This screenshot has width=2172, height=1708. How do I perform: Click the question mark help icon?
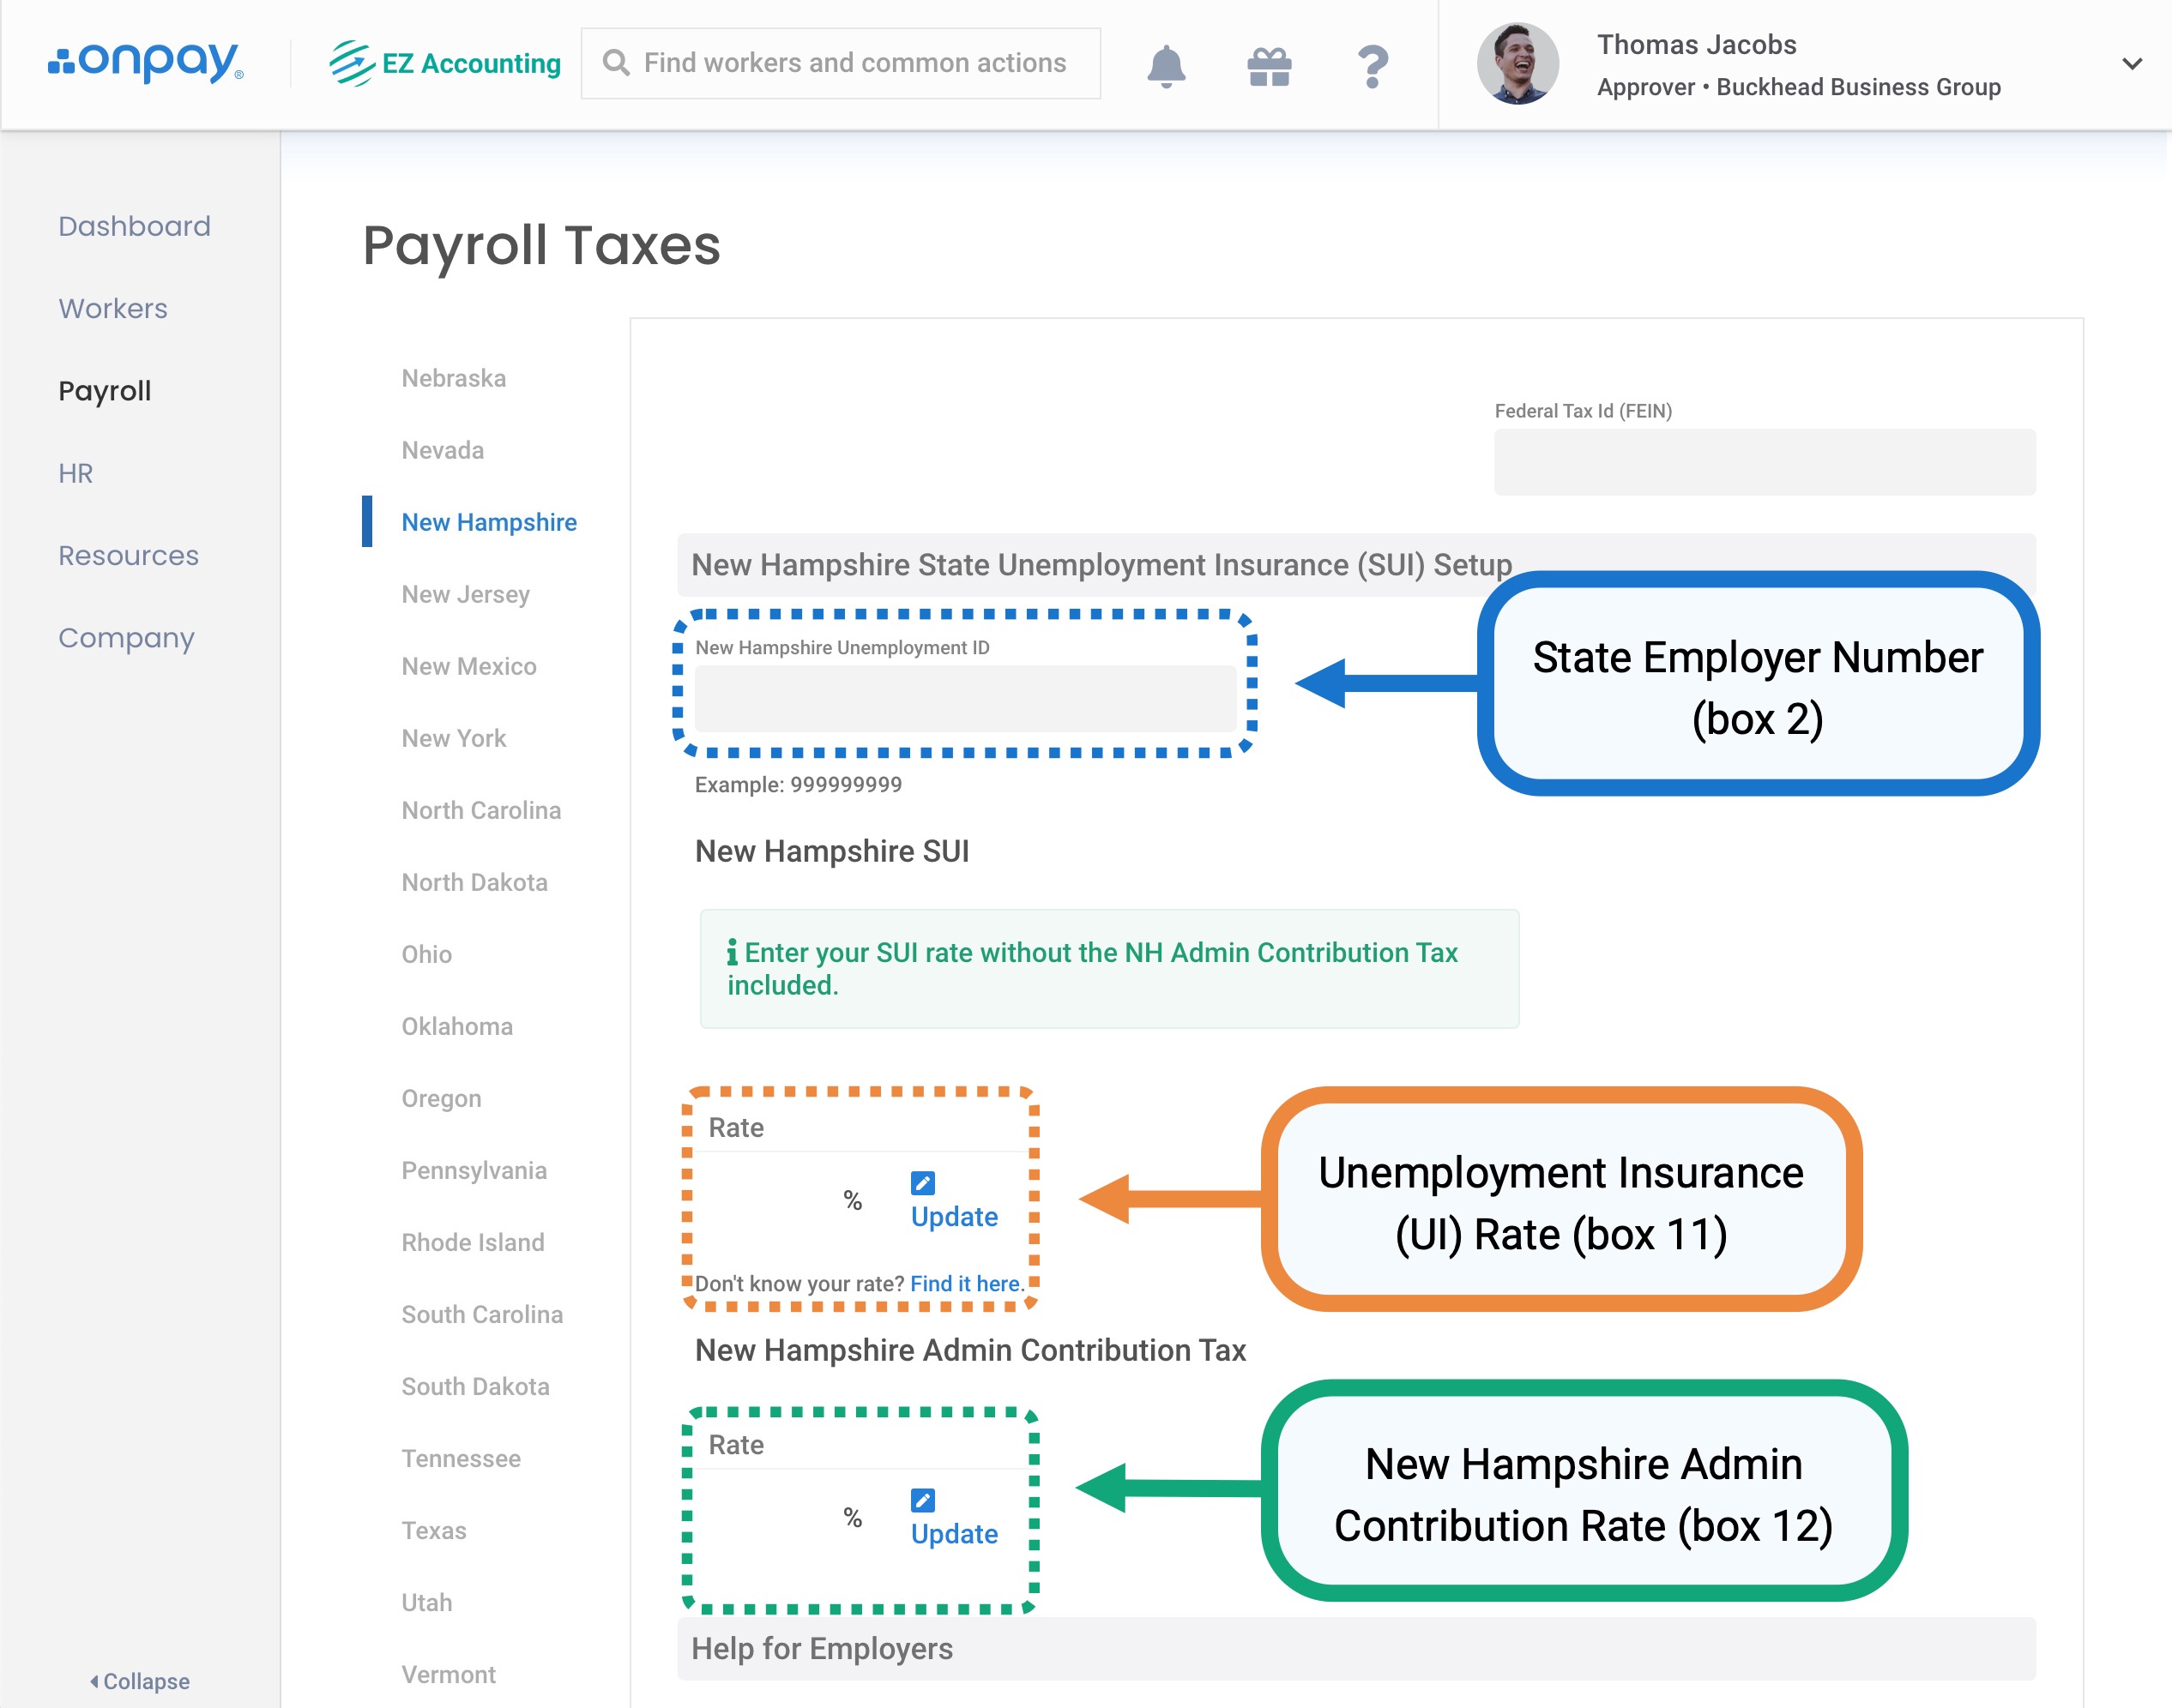1373,66
